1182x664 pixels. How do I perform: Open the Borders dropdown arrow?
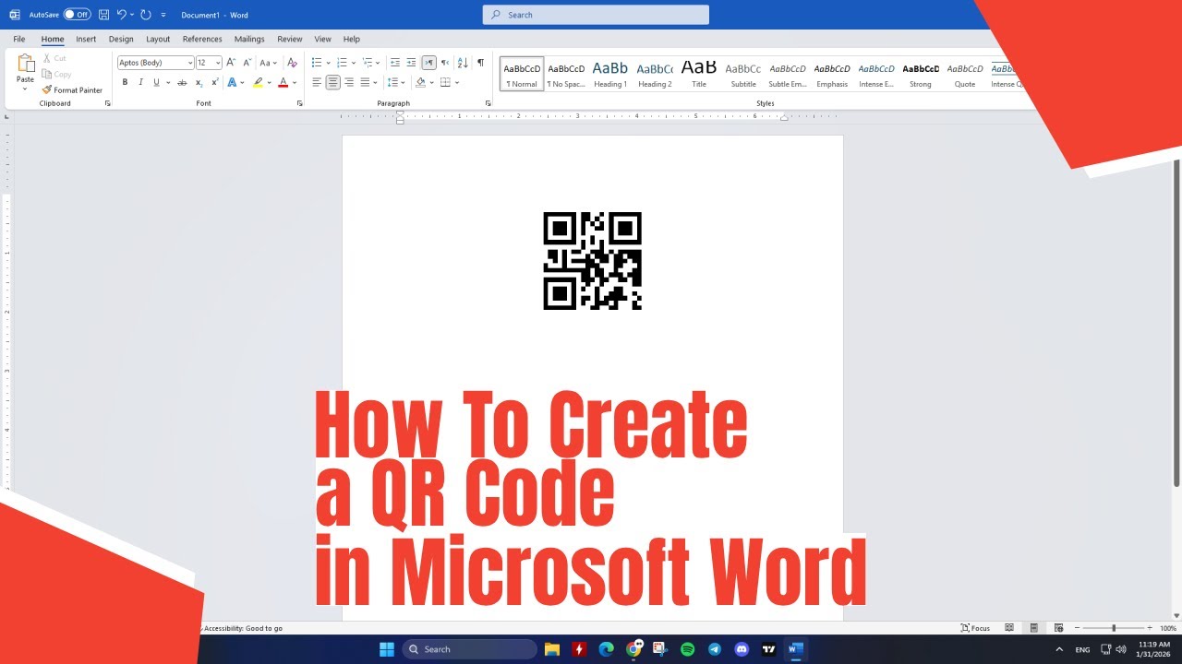(x=457, y=82)
